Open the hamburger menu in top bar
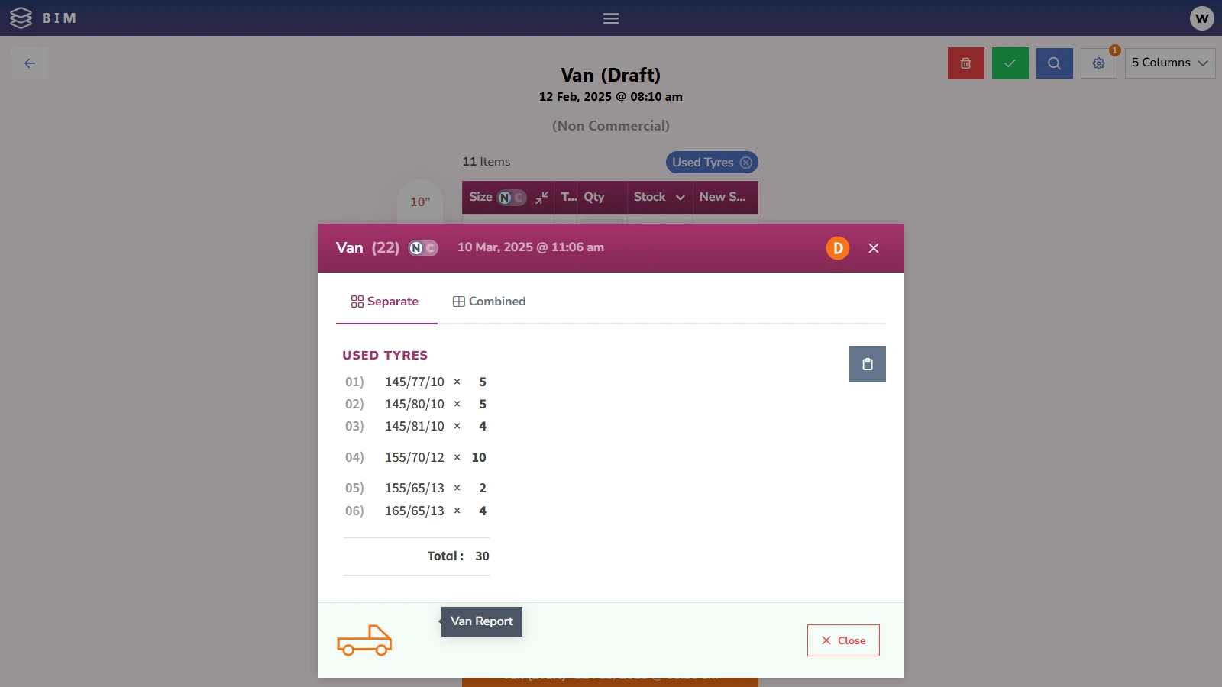Image resolution: width=1222 pixels, height=687 pixels. point(611,18)
